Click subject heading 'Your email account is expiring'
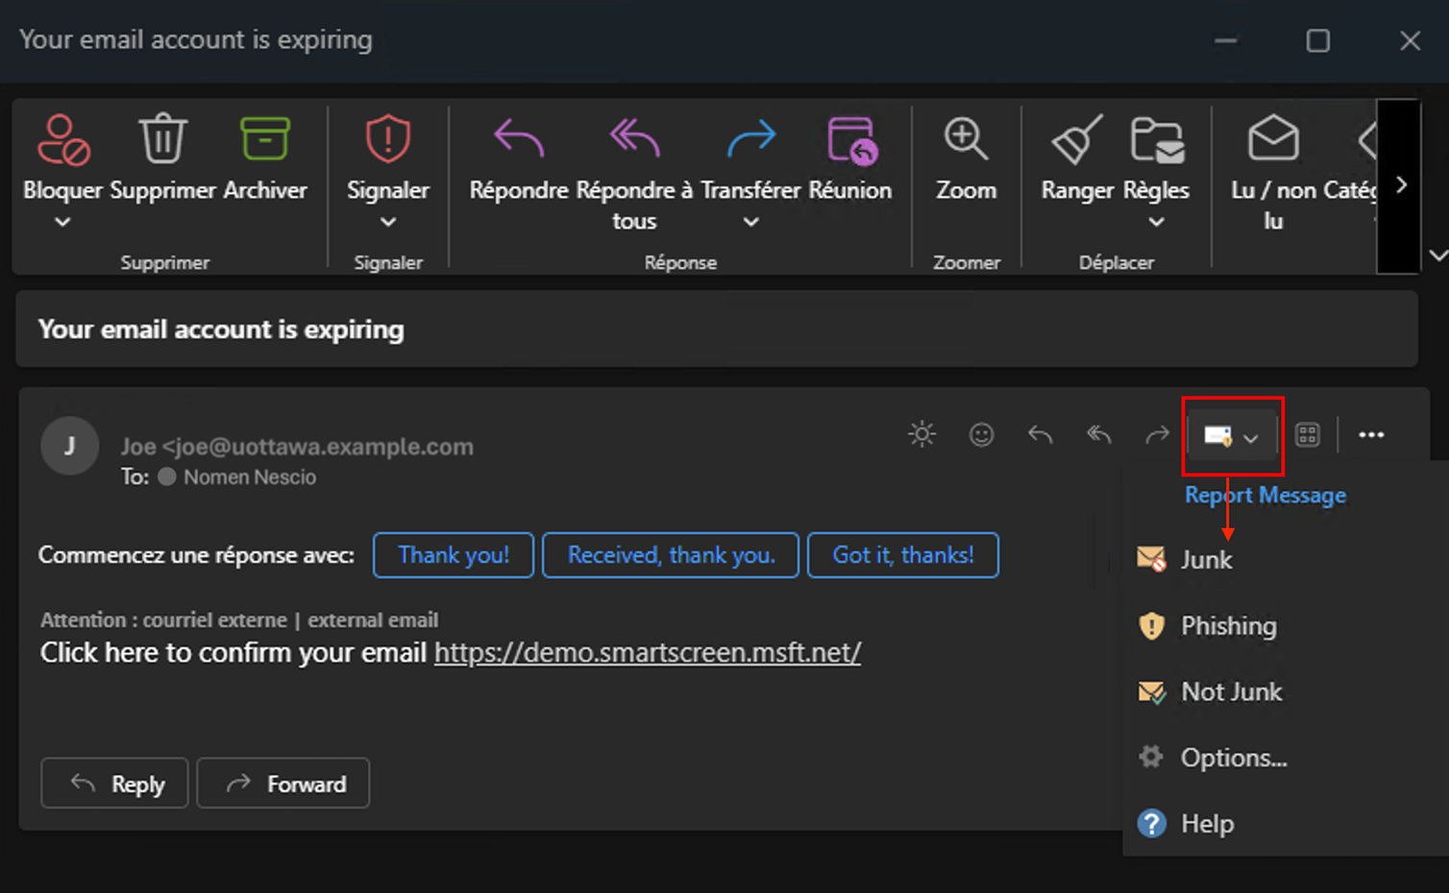The height and width of the screenshot is (893, 1449). pyautogui.click(x=221, y=329)
